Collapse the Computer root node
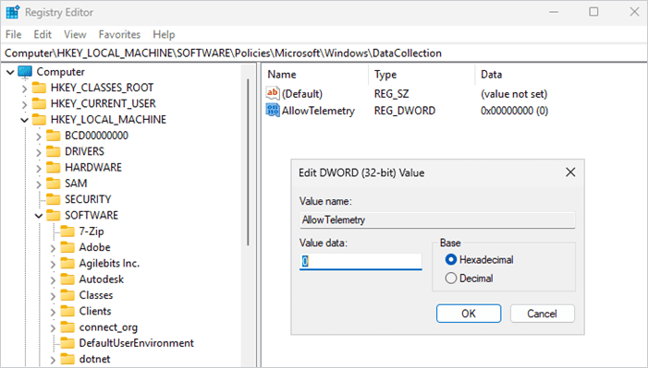Viewport: 648px width, 368px height. click(x=10, y=72)
